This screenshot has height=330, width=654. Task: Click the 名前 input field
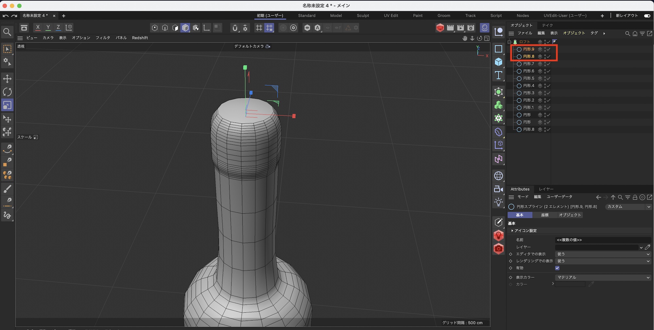click(x=603, y=240)
